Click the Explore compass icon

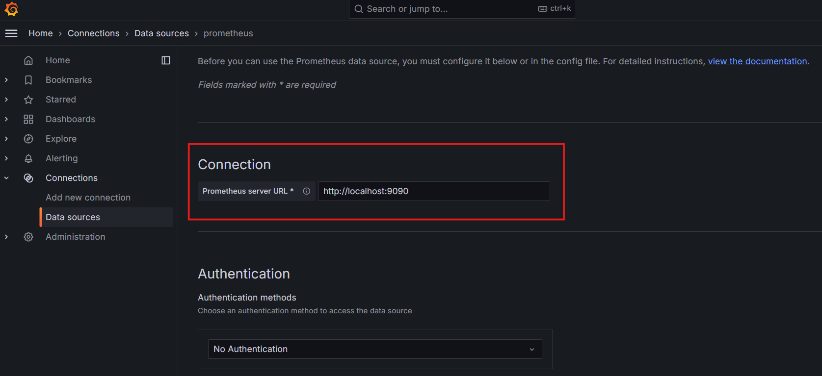pyautogui.click(x=28, y=139)
